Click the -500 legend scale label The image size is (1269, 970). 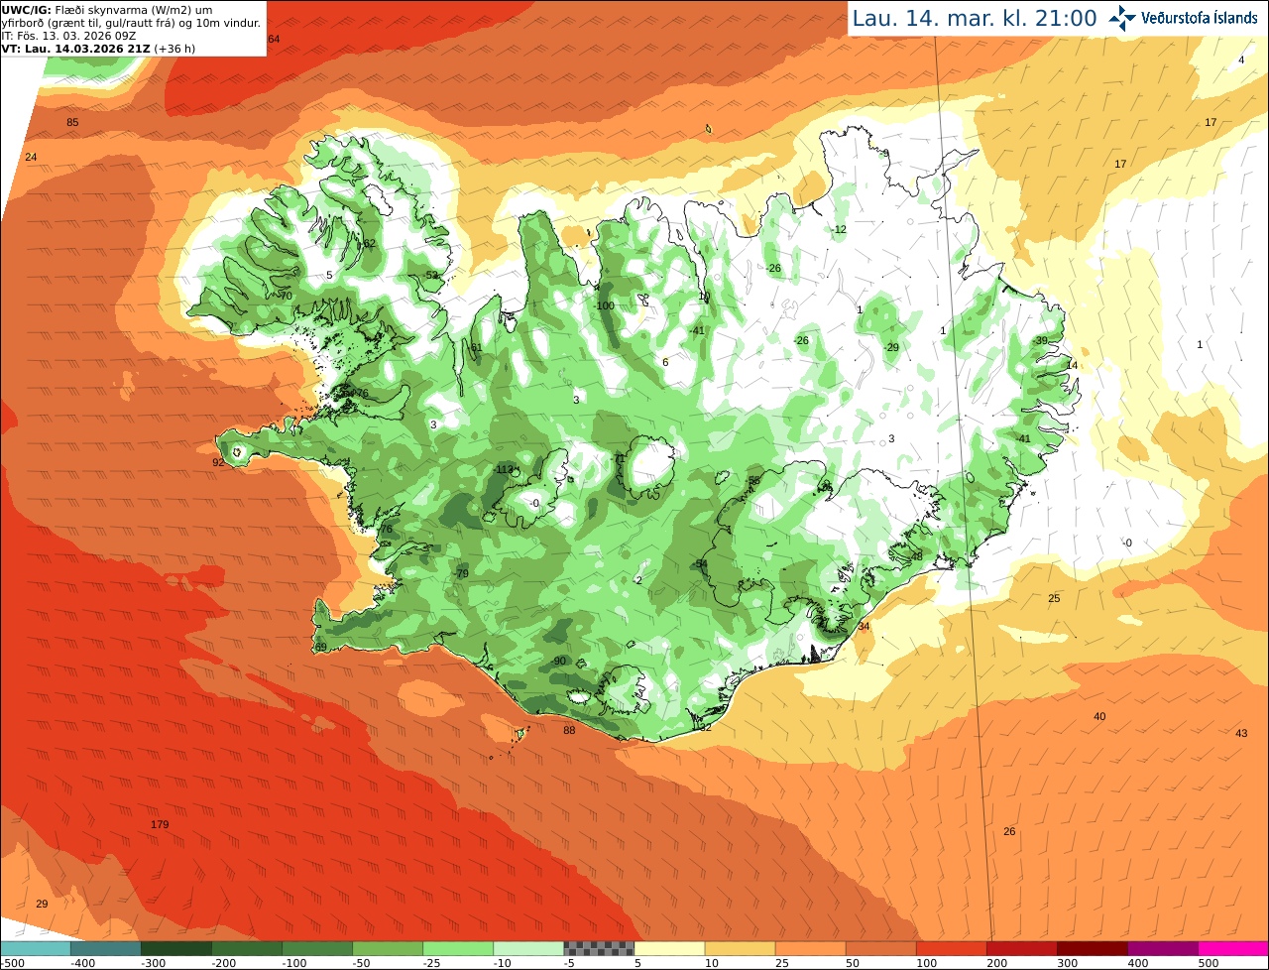[13, 963]
